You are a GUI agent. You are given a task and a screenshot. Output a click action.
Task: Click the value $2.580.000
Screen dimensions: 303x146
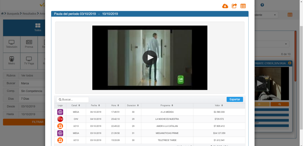coord(219,112)
